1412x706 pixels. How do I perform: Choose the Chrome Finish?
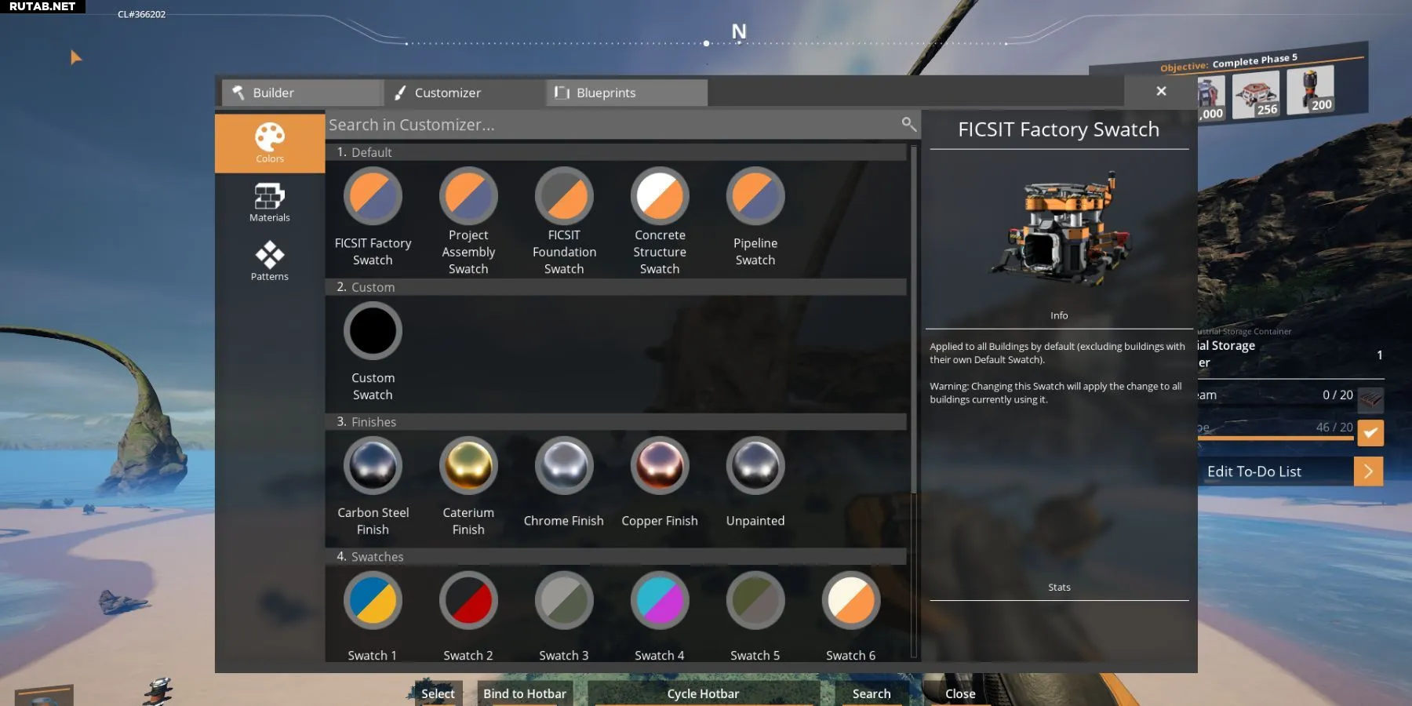(564, 465)
